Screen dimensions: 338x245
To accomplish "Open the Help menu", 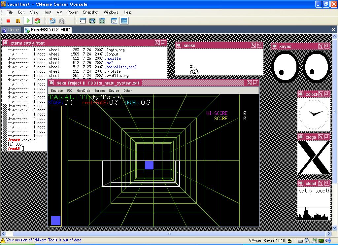I will [x=127, y=12].
